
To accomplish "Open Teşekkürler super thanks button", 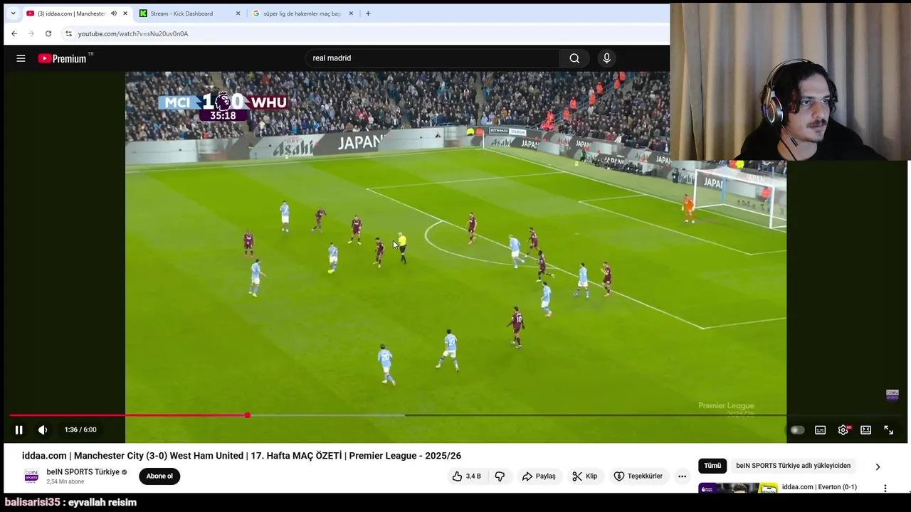I will (x=638, y=476).
